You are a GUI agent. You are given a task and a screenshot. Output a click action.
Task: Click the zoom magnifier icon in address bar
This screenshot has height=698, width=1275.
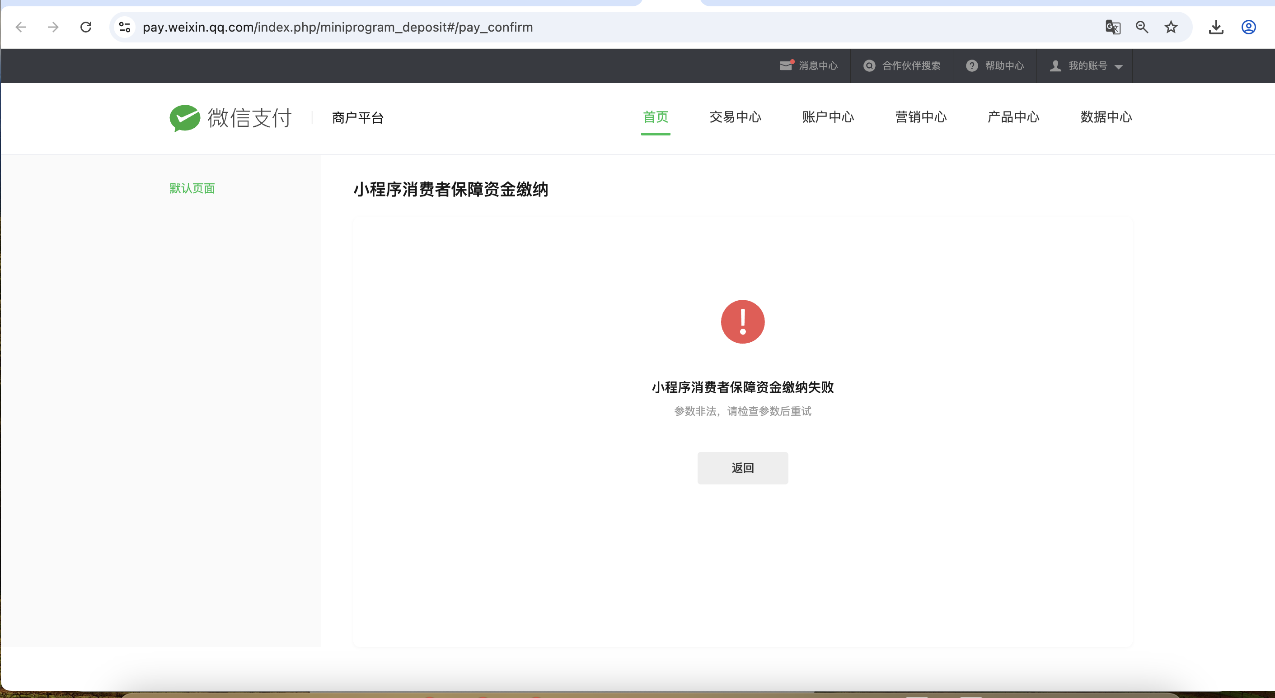pyautogui.click(x=1141, y=27)
